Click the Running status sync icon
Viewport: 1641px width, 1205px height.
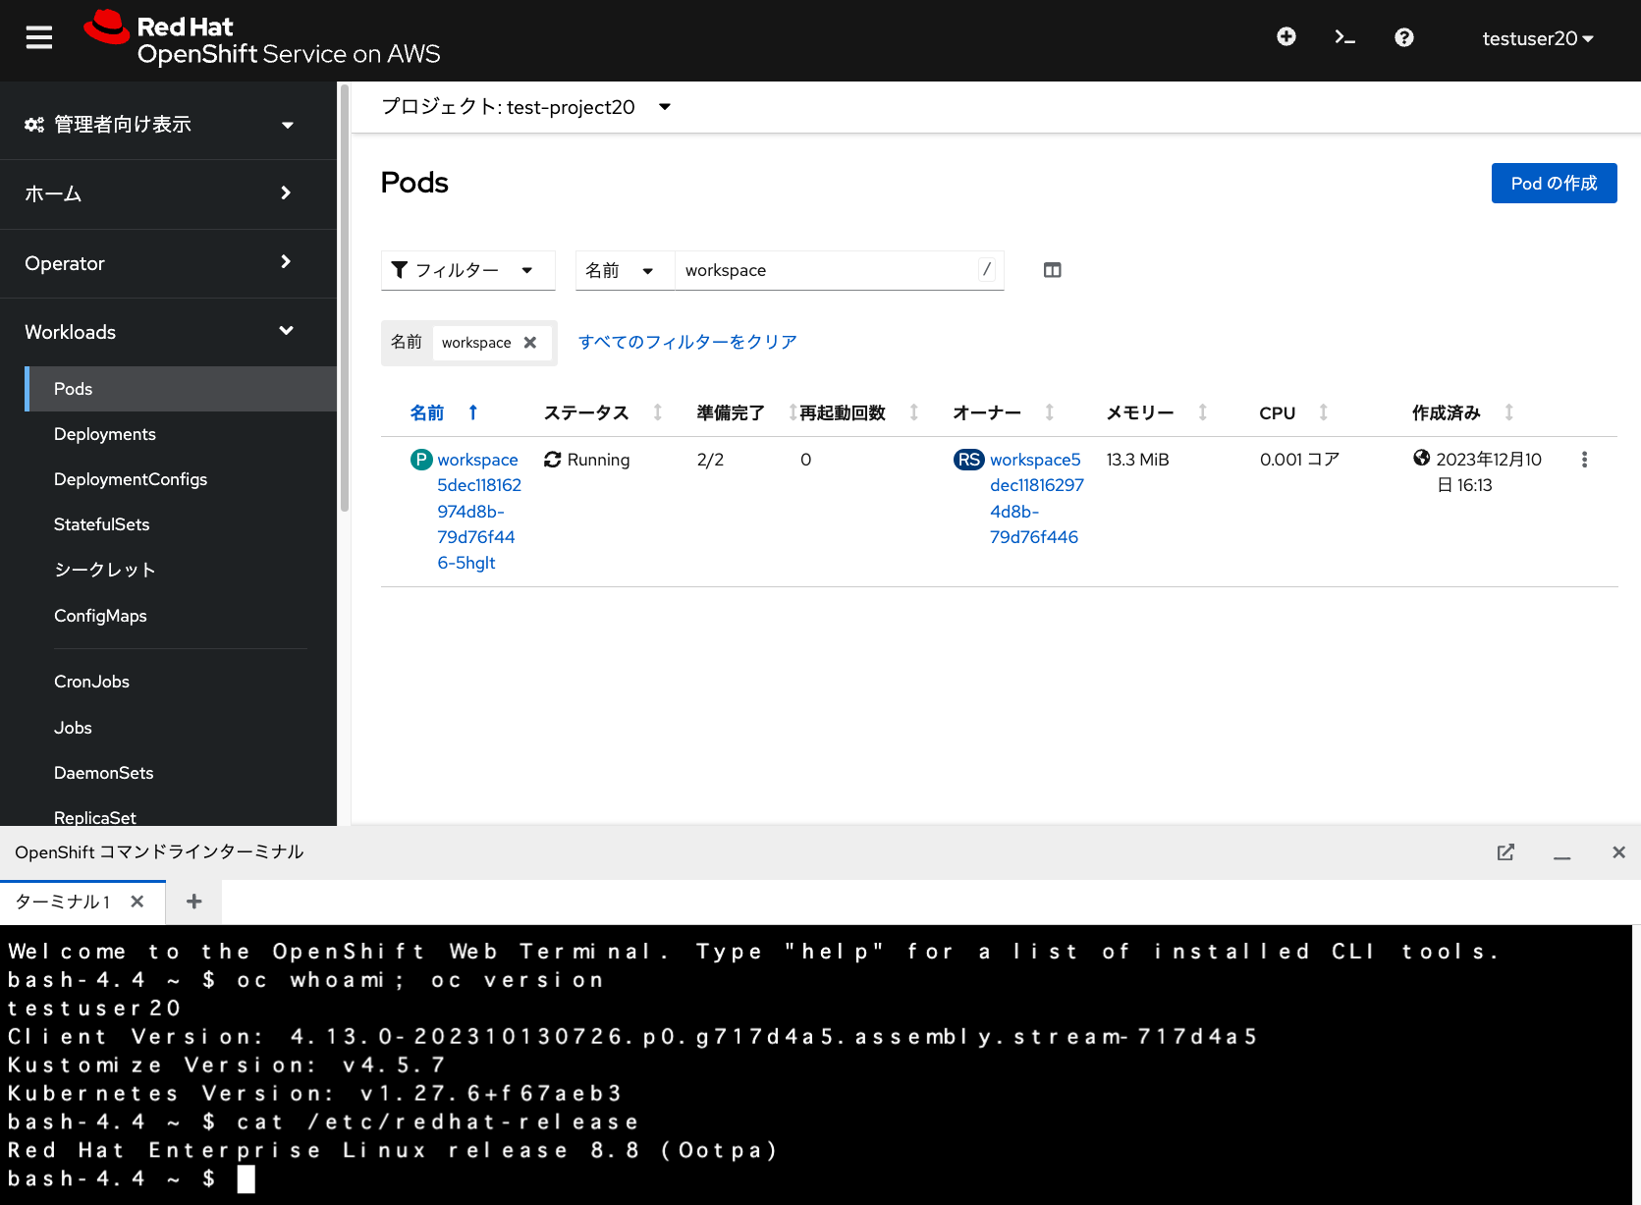pyautogui.click(x=553, y=460)
